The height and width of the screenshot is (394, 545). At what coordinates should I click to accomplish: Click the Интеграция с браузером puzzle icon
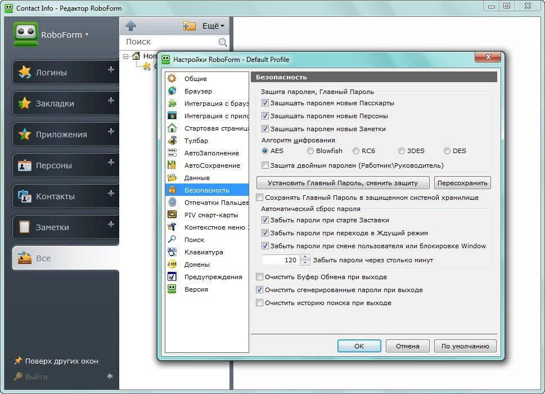pos(172,103)
